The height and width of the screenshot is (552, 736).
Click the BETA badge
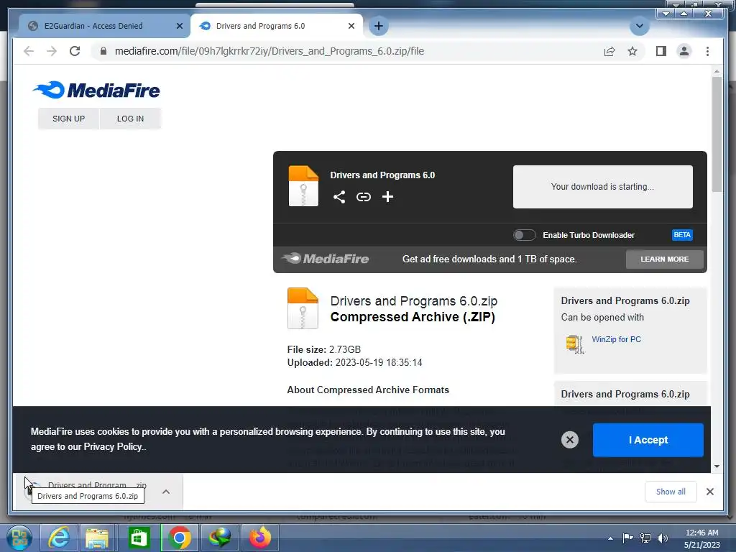click(x=682, y=235)
